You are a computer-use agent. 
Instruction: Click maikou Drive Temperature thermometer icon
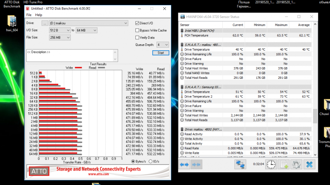click(182, 50)
